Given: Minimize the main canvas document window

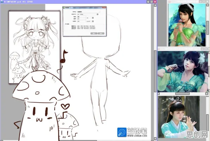Looking at the screenshot, I should (148, 2).
